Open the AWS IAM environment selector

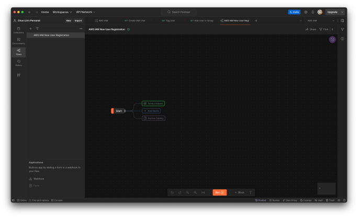(x=320, y=21)
